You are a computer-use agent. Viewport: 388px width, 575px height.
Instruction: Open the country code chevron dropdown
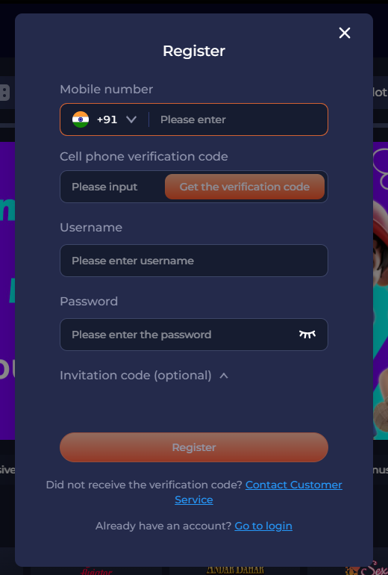131,119
